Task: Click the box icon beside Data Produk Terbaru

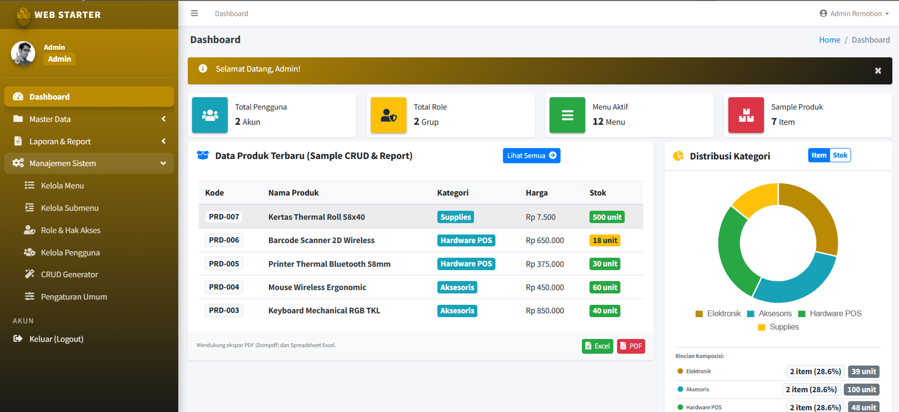Action: [203, 155]
